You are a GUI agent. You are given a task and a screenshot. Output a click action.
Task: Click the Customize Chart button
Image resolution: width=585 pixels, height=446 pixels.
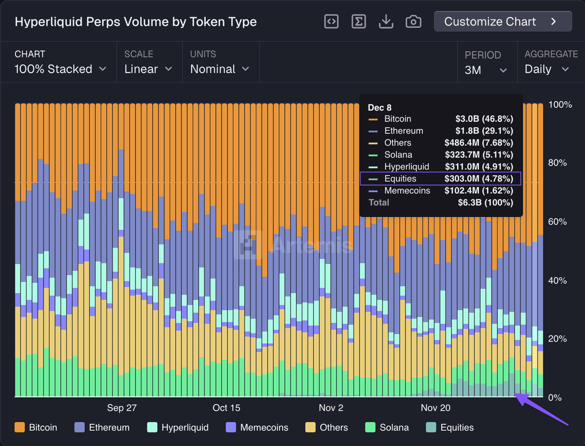tap(503, 21)
